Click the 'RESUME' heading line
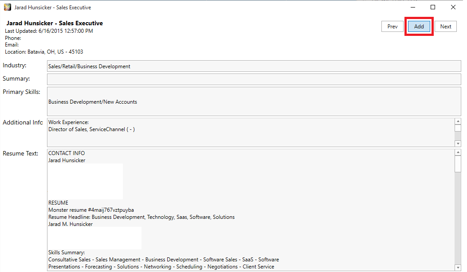Image resolution: width=467 pixels, height=272 pixels. 58,203
